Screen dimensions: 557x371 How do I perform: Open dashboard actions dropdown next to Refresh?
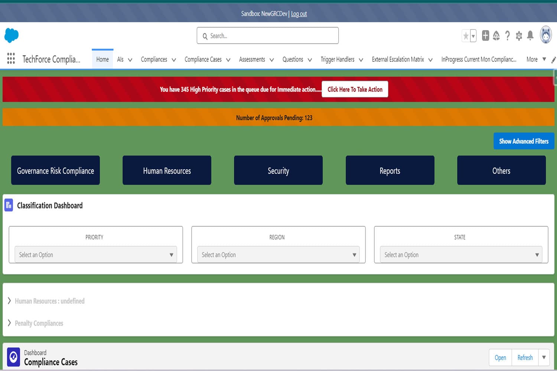point(544,358)
